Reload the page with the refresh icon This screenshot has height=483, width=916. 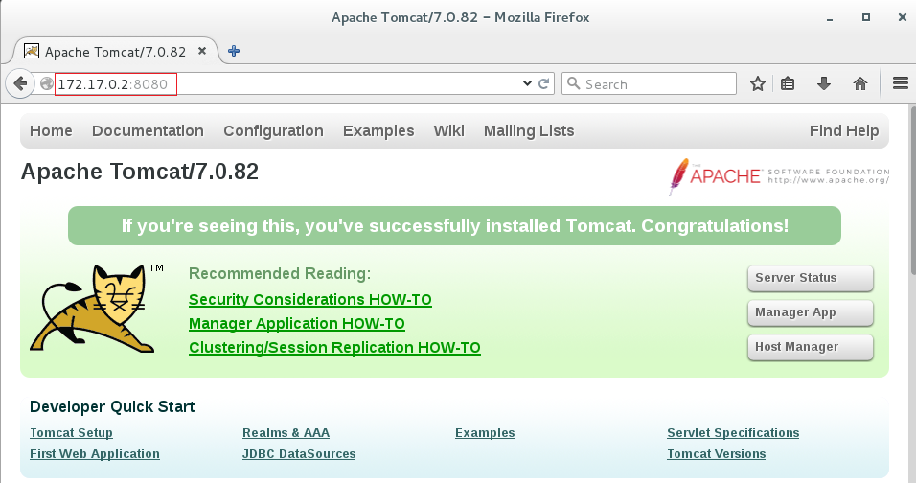pos(544,84)
